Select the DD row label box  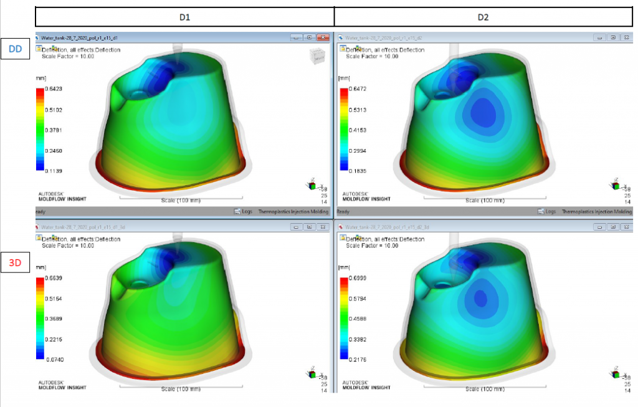tap(15, 49)
